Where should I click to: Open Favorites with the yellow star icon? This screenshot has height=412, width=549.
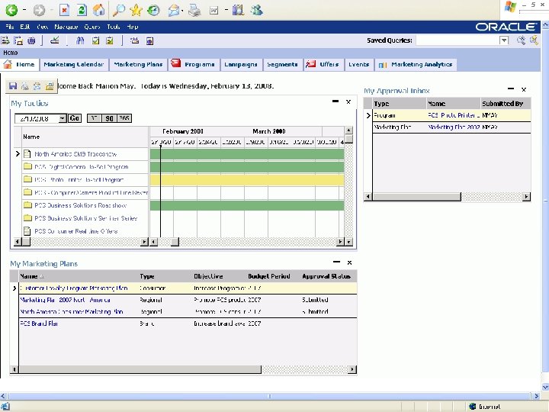[136, 10]
